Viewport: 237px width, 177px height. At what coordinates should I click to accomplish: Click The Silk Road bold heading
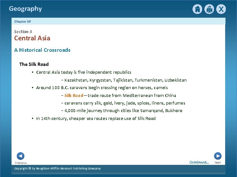click(x=34, y=64)
